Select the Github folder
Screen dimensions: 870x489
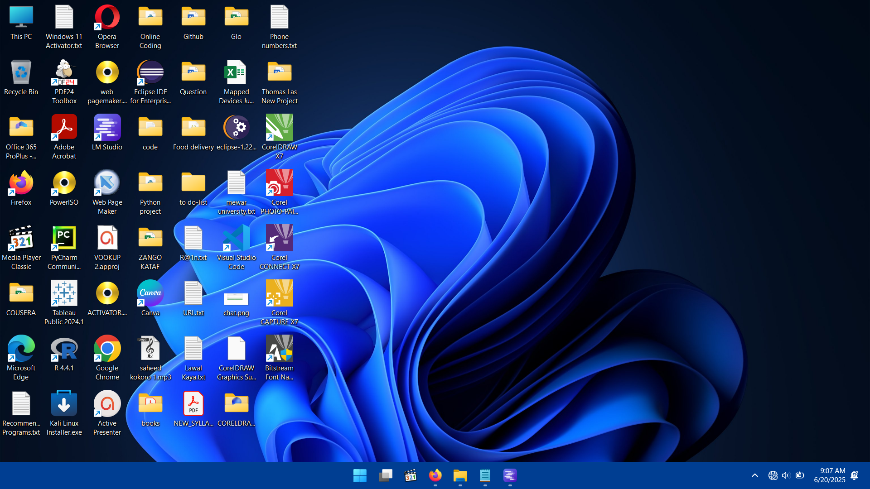point(193,23)
